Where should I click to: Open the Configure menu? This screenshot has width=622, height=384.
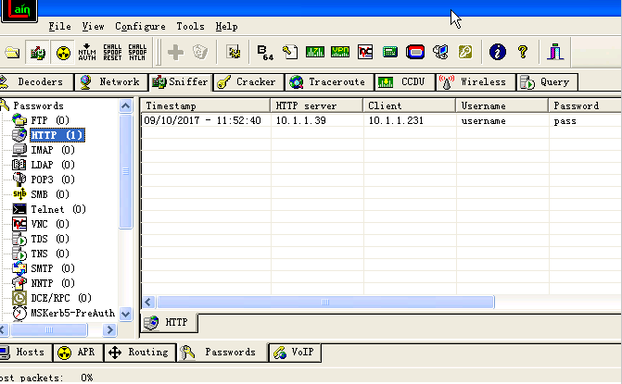tap(140, 27)
